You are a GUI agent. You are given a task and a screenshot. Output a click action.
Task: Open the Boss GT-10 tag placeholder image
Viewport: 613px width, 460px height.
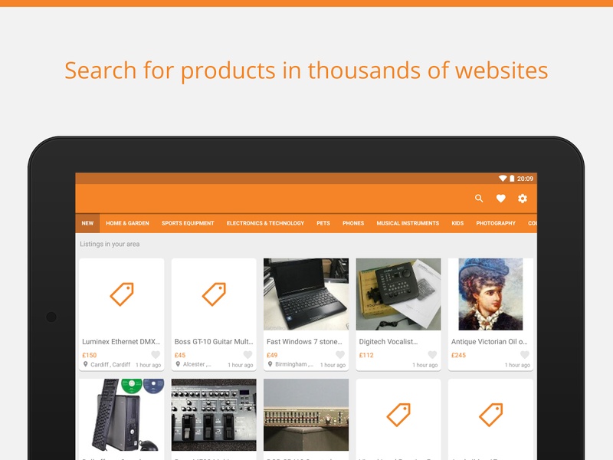[214, 294]
